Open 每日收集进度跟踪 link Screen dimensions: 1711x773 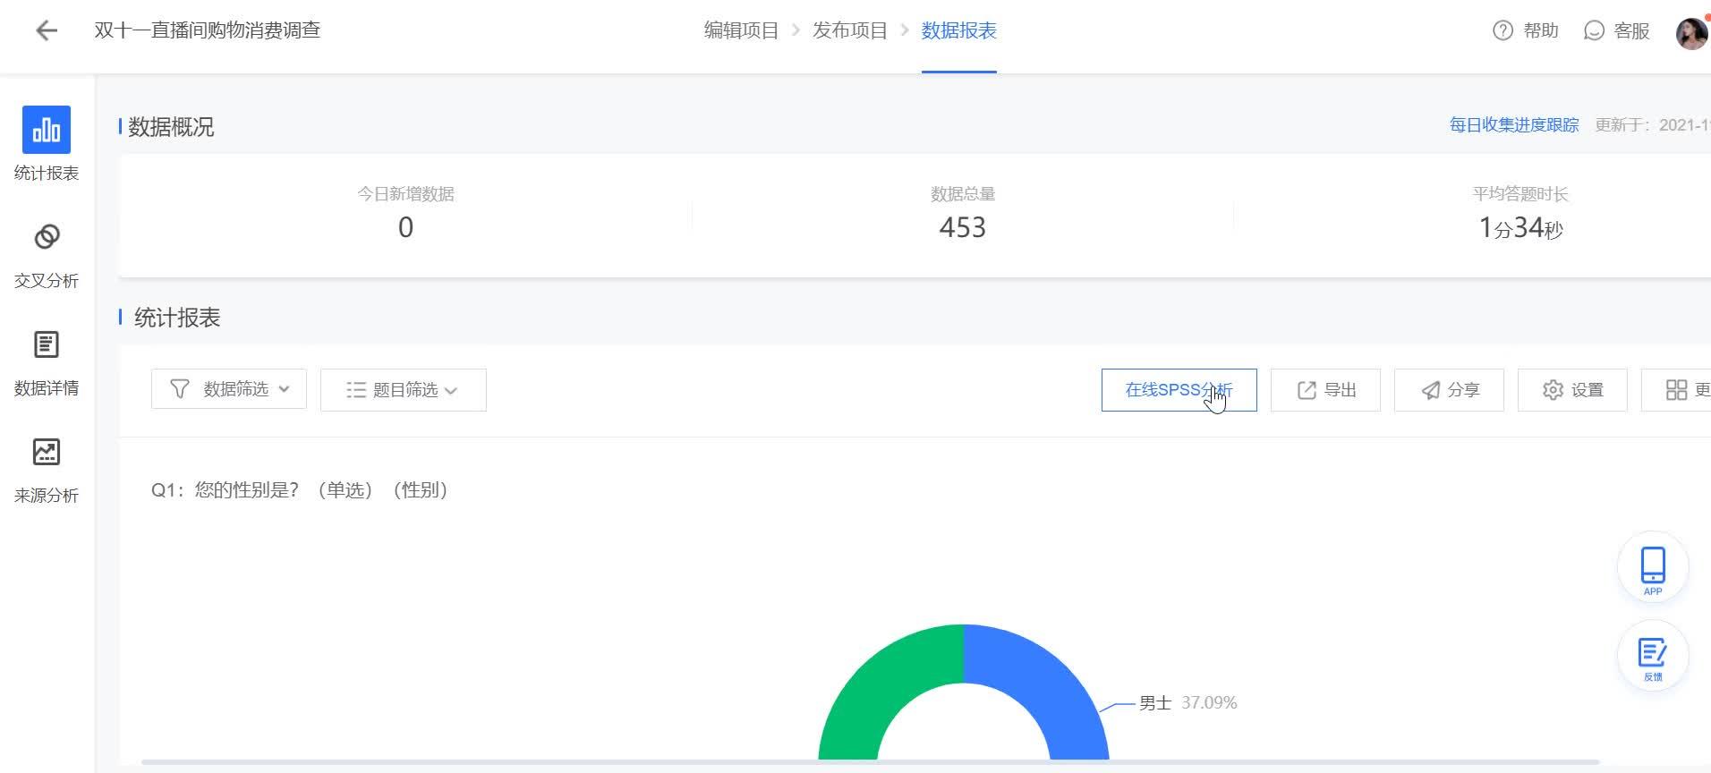[x=1514, y=125]
